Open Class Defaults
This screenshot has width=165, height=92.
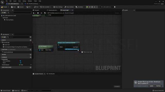tap(69, 7)
